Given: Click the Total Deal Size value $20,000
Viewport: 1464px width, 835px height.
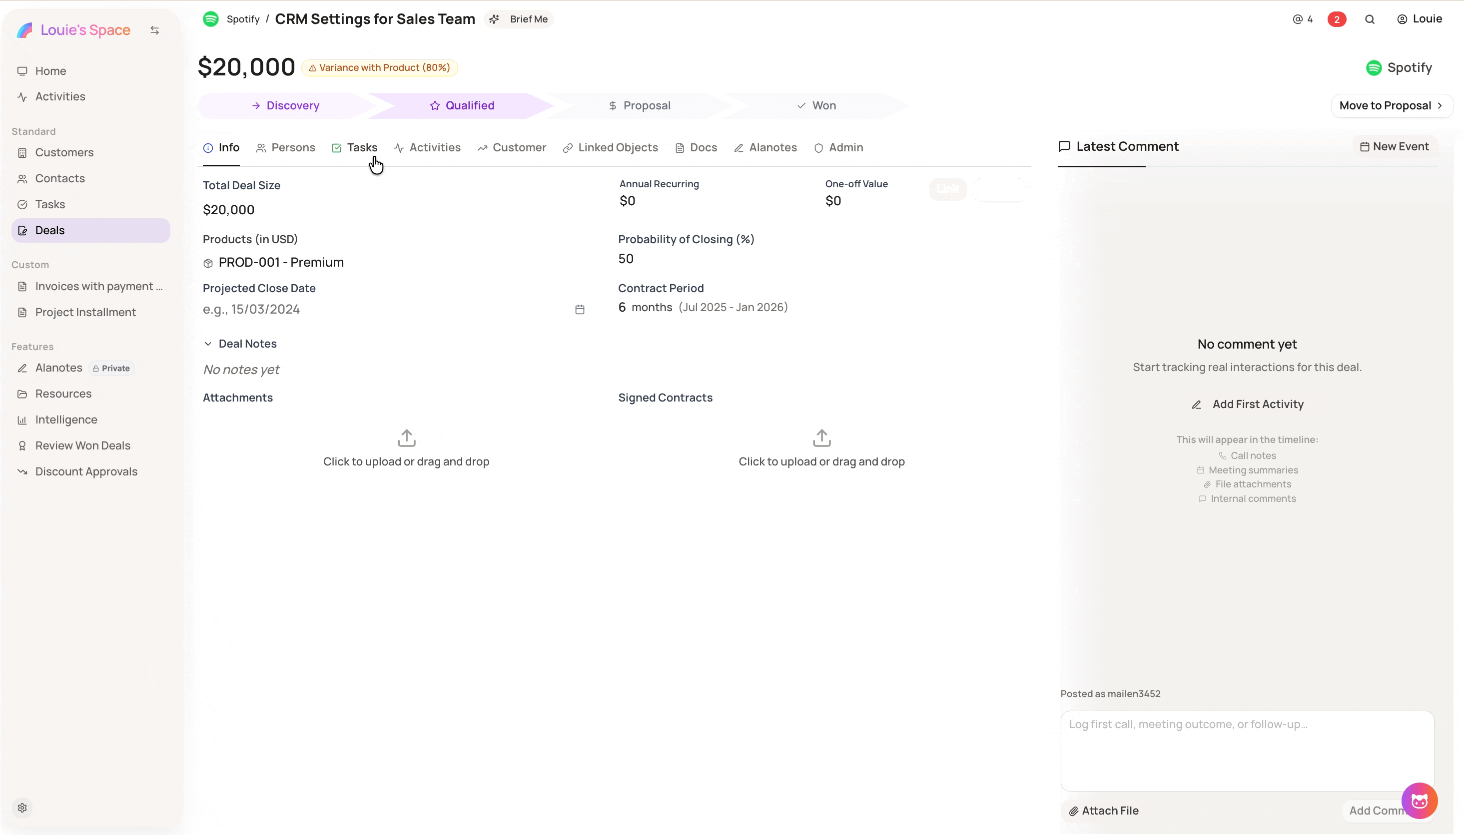Looking at the screenshot, I should click(228, 209).
